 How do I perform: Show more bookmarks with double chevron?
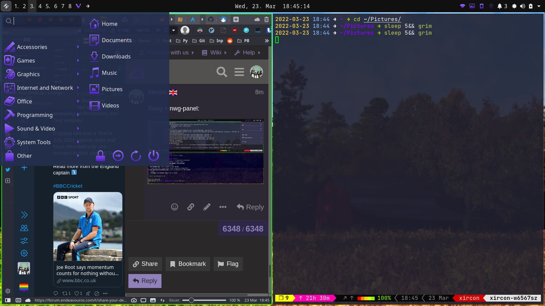pos(267,41)
